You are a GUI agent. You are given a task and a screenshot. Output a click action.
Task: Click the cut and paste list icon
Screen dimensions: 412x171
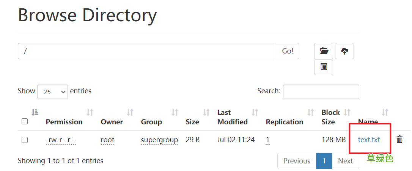tap(324, 67)
